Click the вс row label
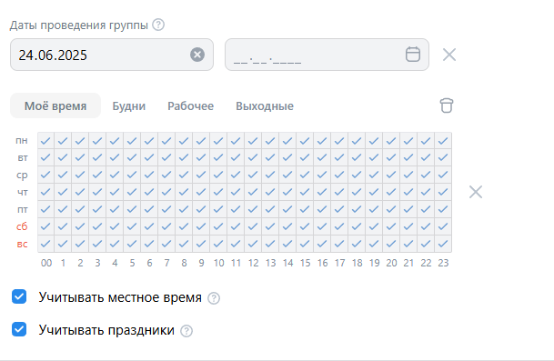The height and width of the screenshot is (361, 554). click(22, 244)
